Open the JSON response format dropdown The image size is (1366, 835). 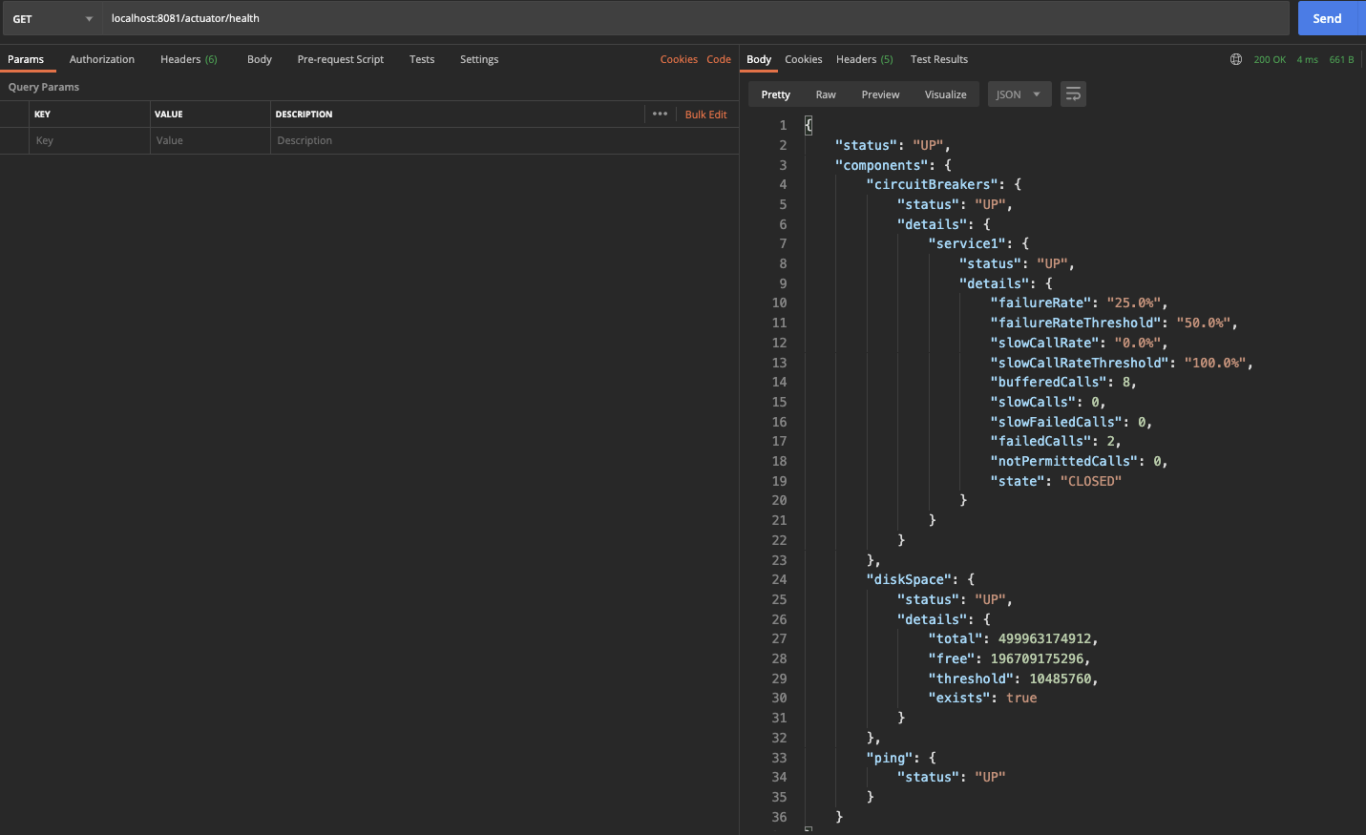(x=1018, y=94)
